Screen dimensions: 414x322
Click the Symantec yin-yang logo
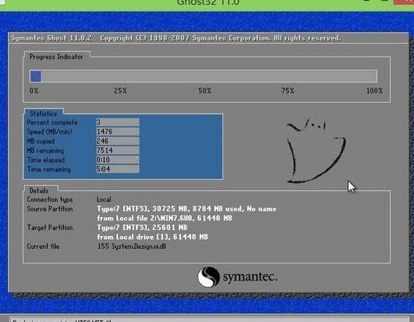point(208,277)
